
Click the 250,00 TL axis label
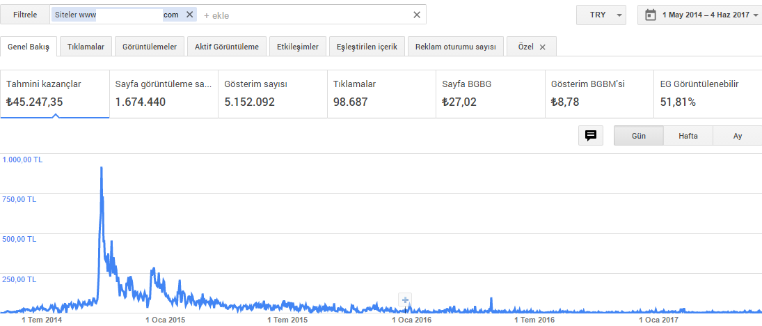pos(19,279)
